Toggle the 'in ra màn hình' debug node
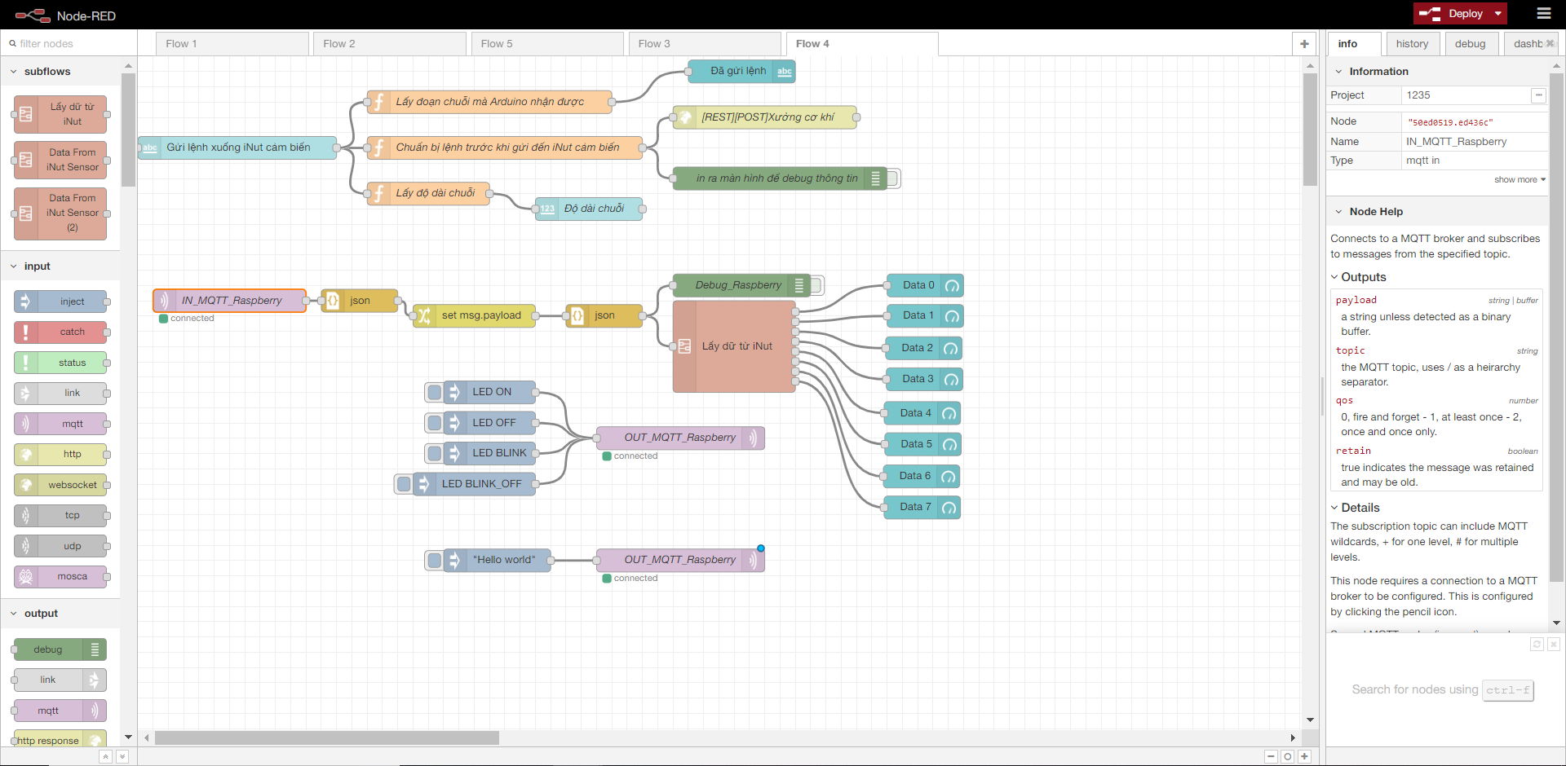Screen dimensions: 1566x766 893,178
